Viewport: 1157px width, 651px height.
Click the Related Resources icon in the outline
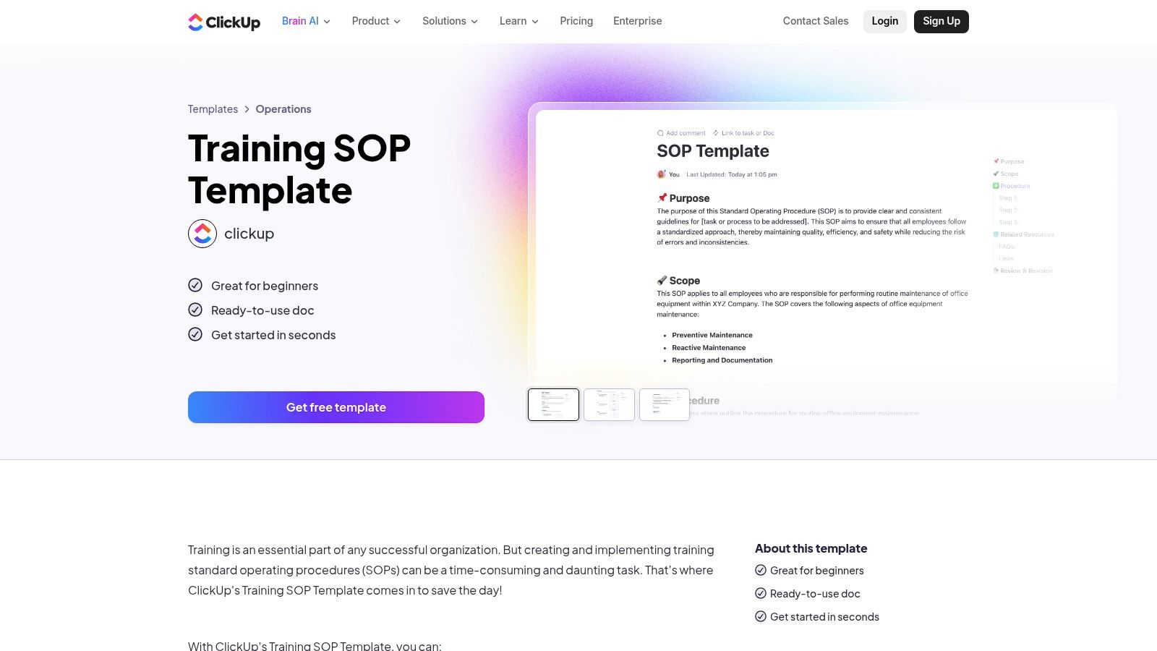point(996,234)
